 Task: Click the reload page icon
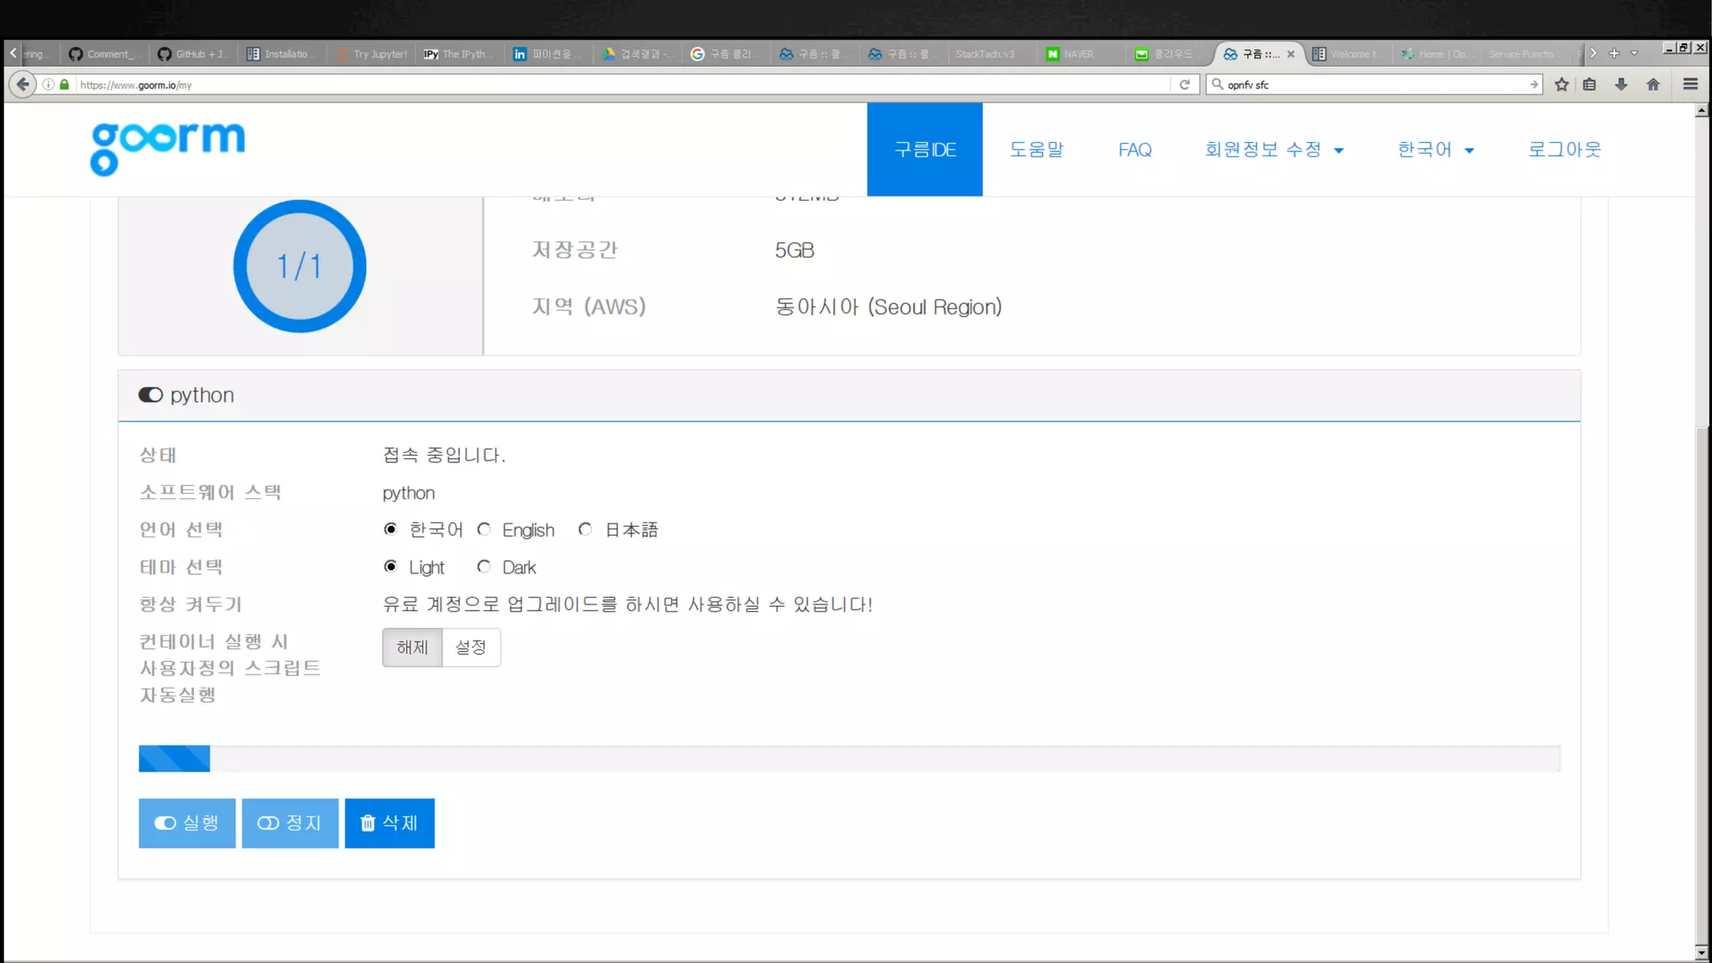tap(1185, 84)
